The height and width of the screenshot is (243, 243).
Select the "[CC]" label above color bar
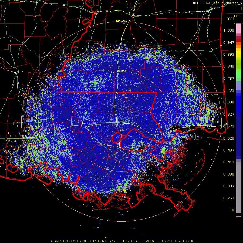[x=231, y=19]
